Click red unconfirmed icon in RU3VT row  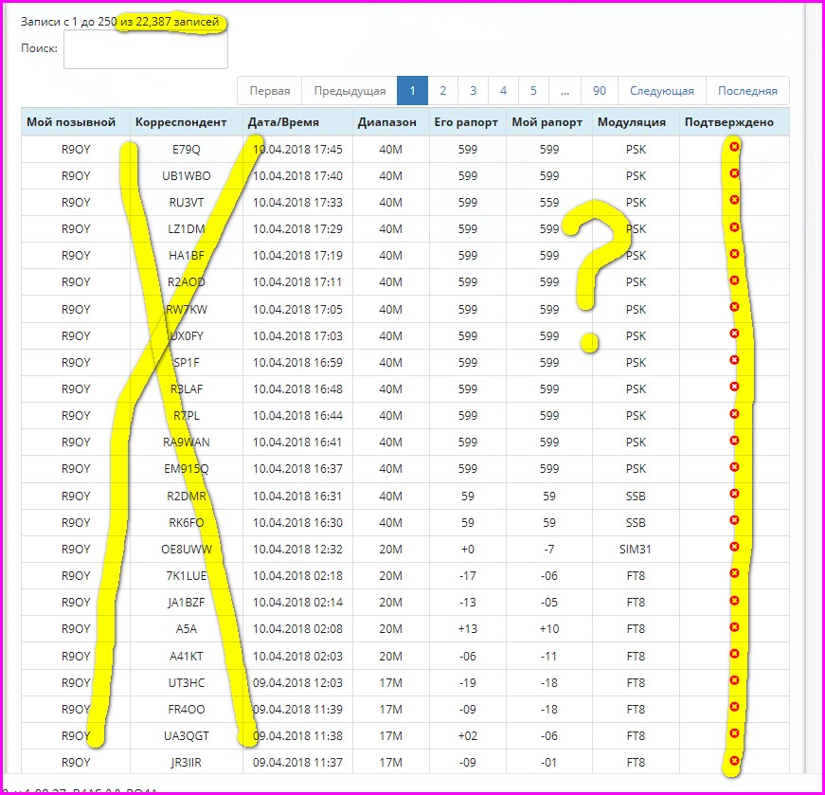[734, 199]
